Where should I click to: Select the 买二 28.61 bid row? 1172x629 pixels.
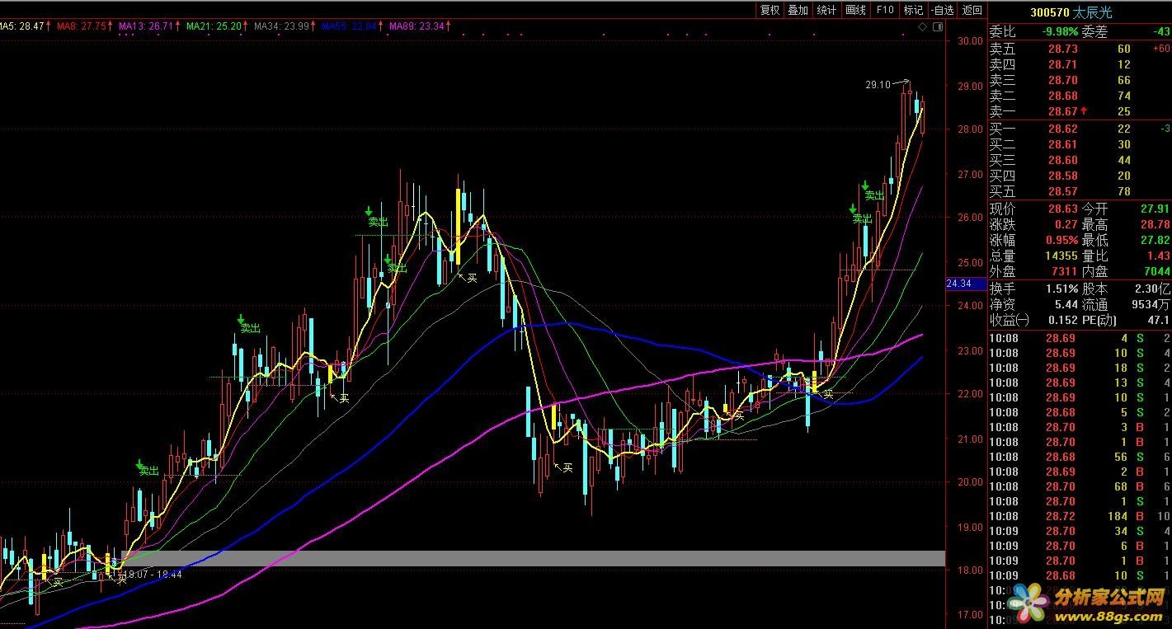(x=1080, y=144)
